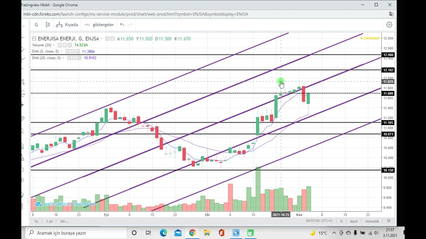Click the 12.466 price label on axis
This screenshot has height=239, width=426.
coord(388,55)
